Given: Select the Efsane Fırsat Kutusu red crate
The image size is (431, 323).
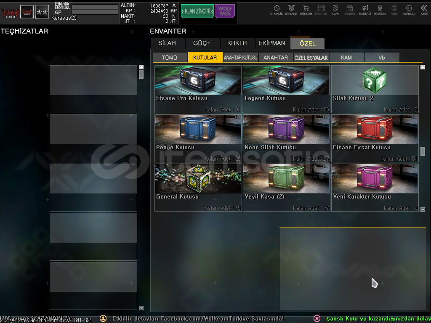Looking at the screenshot, I should pyautogui.click(x=375, y=138).
